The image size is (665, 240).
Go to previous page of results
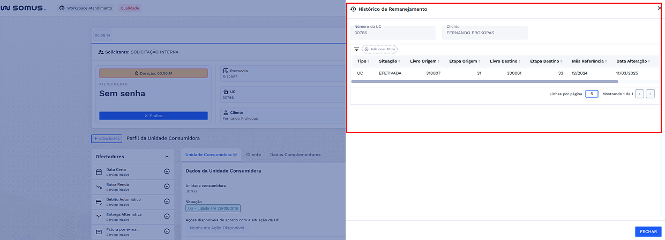coord(639,94)
